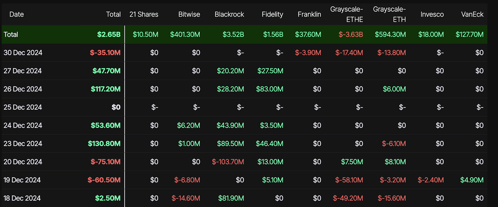Select the $130.80M total value
498x207 pixels.
[x=104, y=144]
